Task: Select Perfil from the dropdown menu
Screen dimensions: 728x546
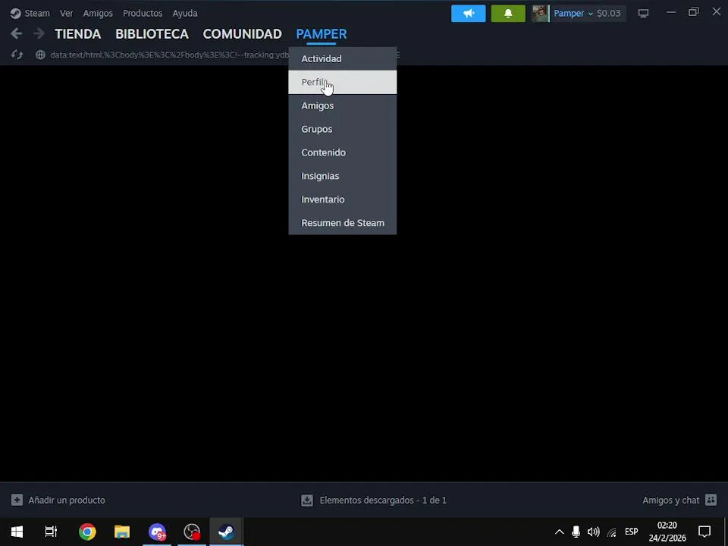Action: [x=343, y=82]
